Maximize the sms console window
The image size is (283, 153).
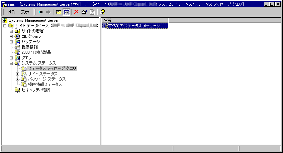272,4
